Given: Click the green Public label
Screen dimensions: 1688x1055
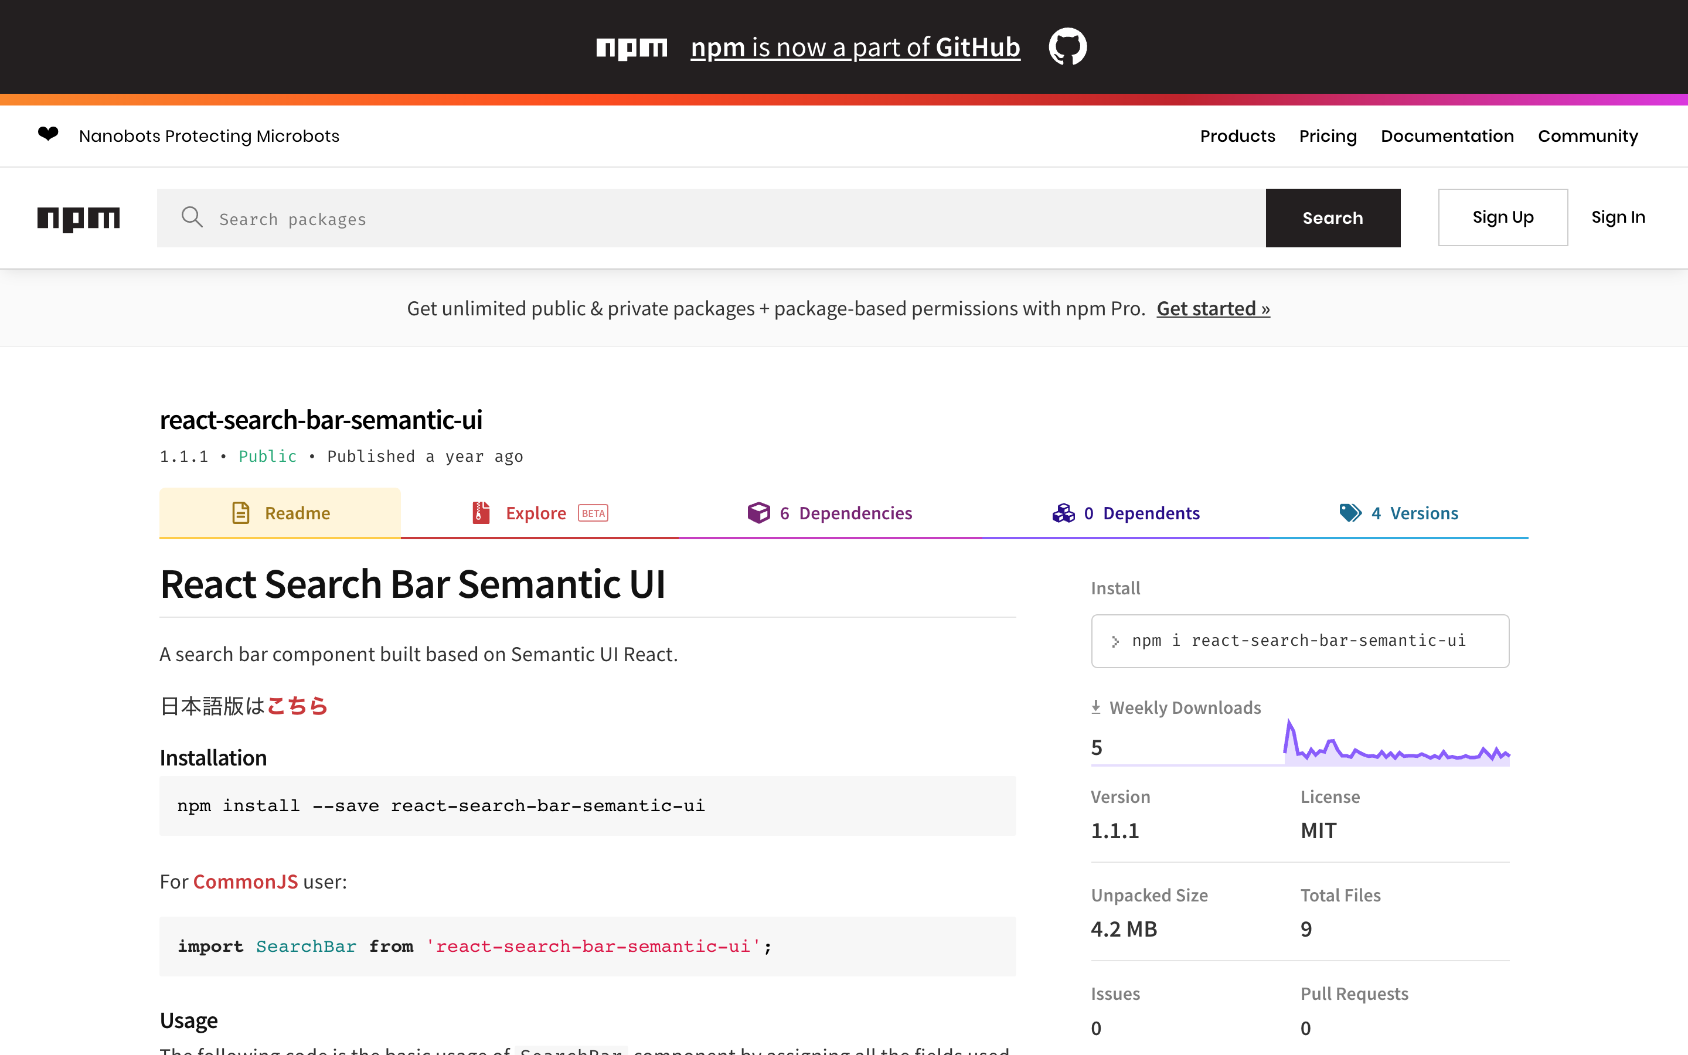Looking at the screenshot, I should coord(268,457).
